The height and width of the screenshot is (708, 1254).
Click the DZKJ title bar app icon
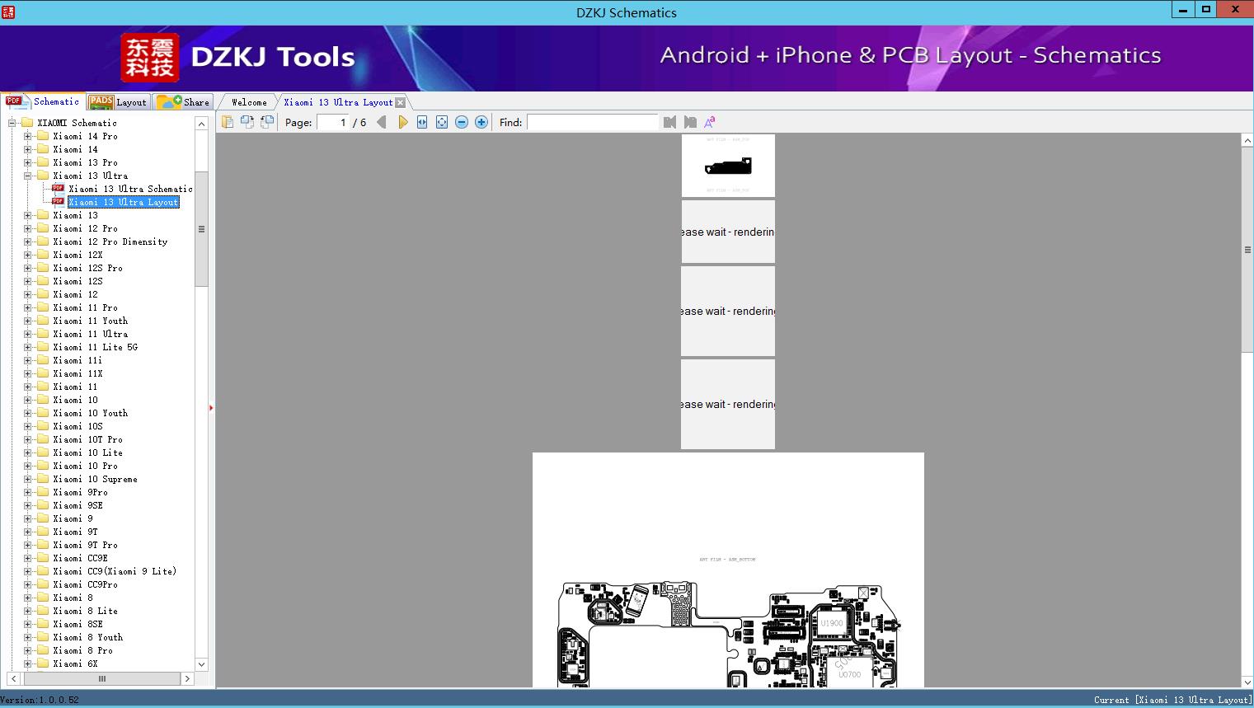[7, 12]
